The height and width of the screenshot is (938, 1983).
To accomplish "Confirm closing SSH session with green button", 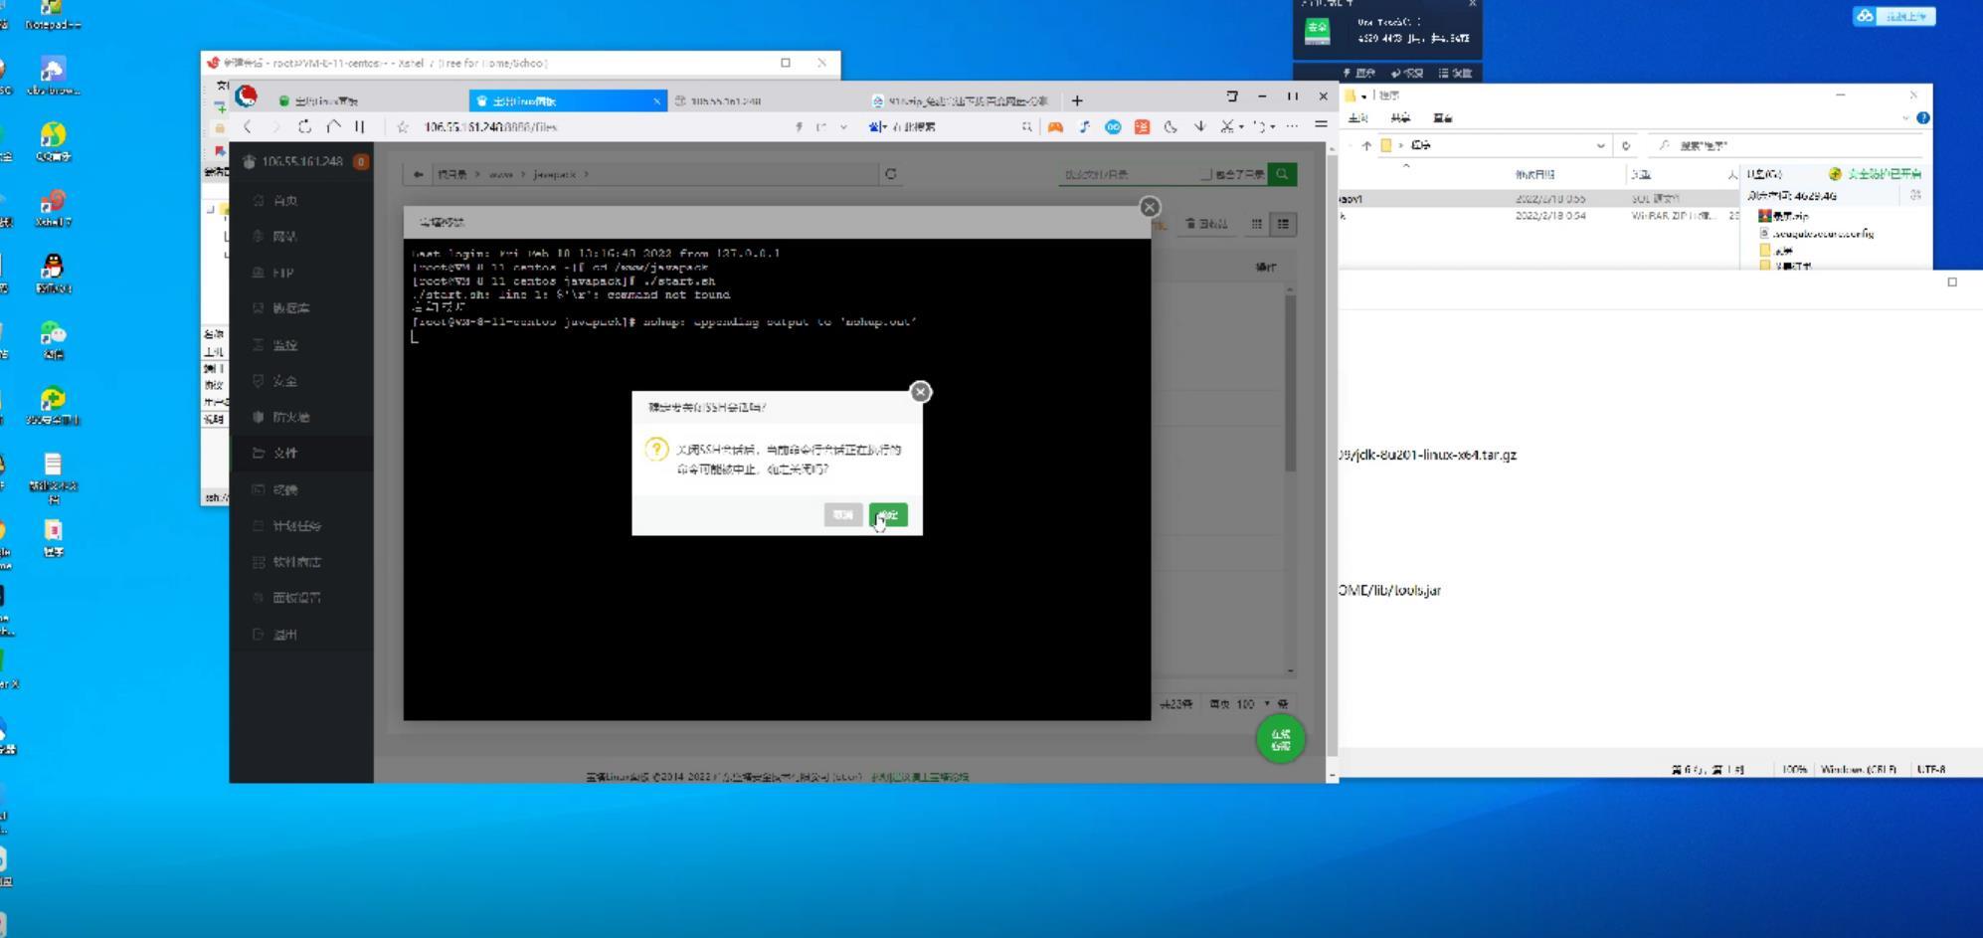I will (888, 514).
